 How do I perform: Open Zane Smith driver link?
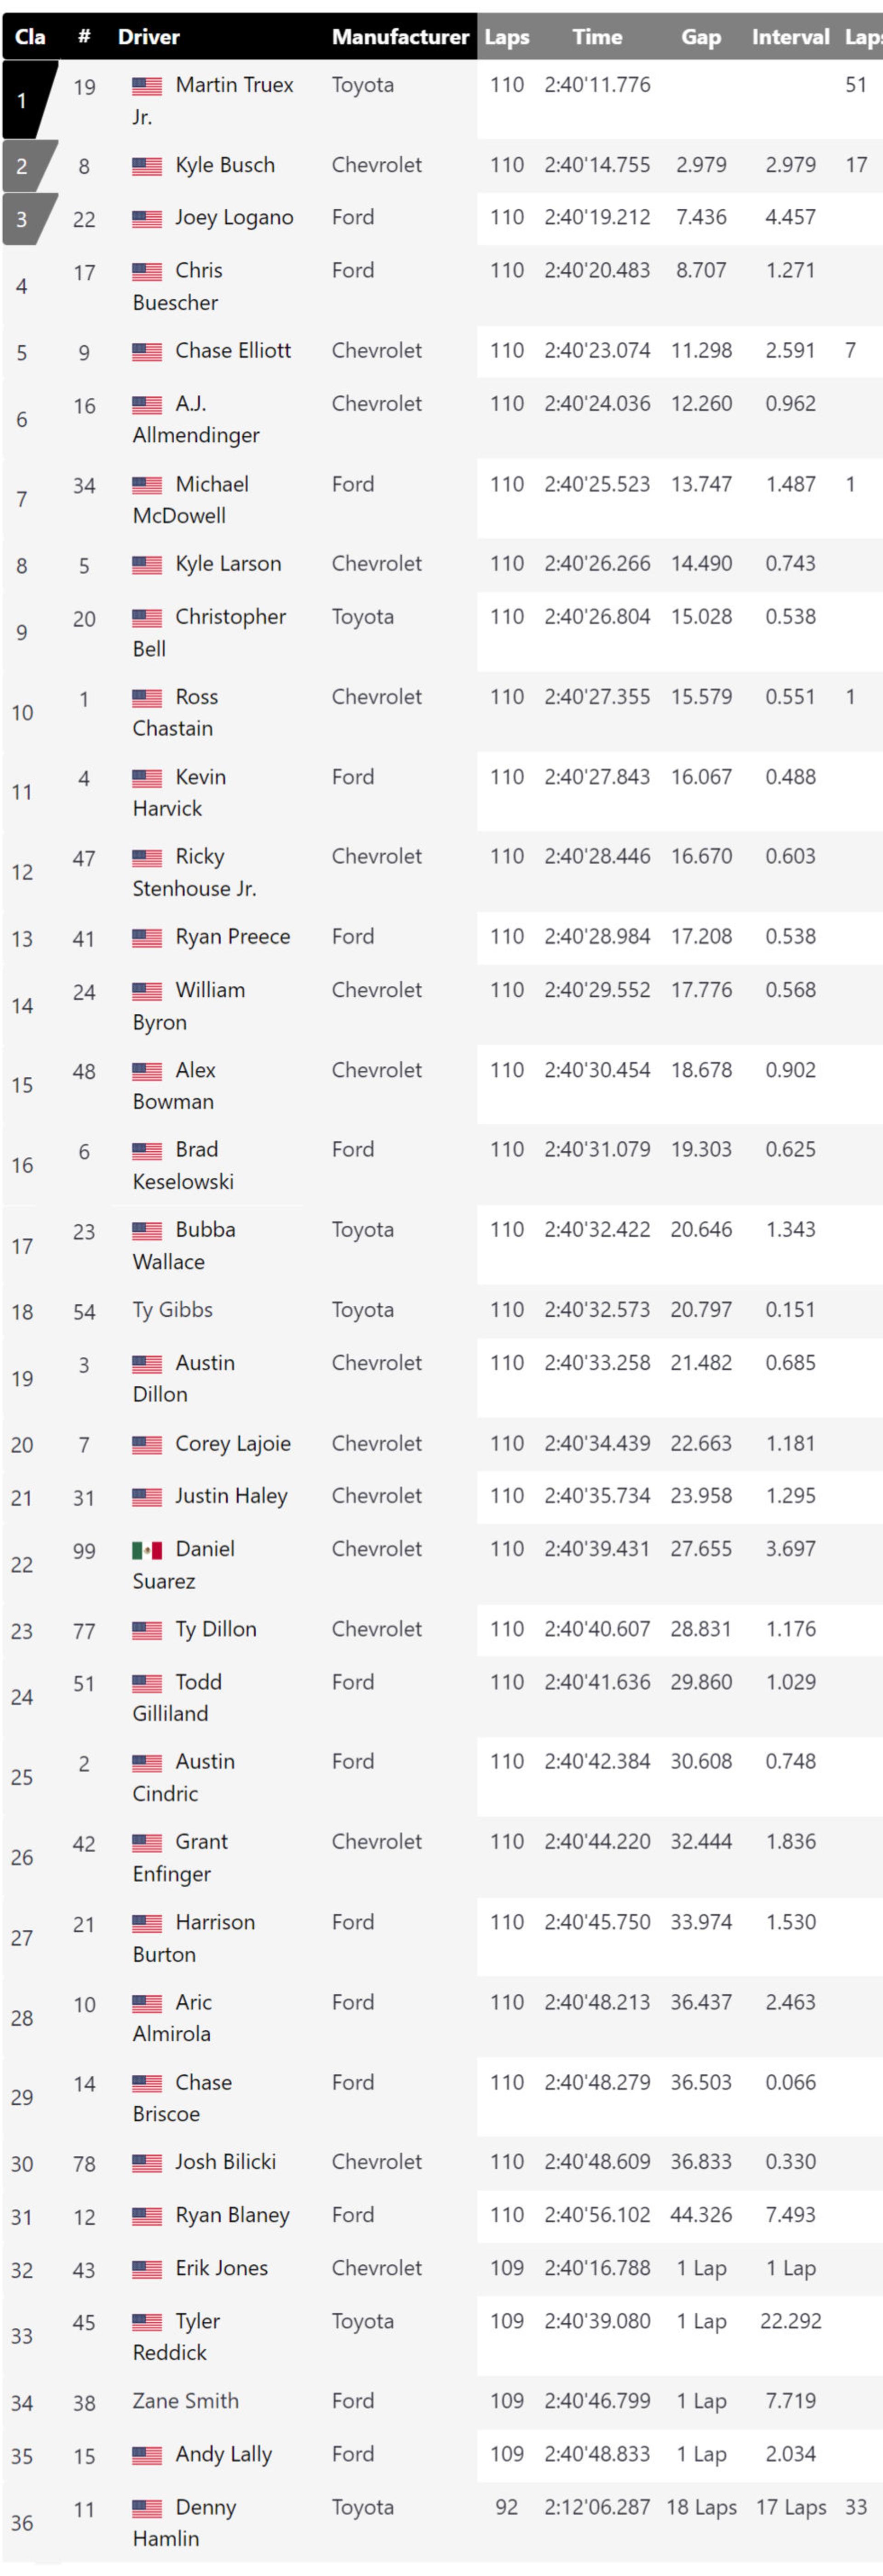[x=185, y=2401]
